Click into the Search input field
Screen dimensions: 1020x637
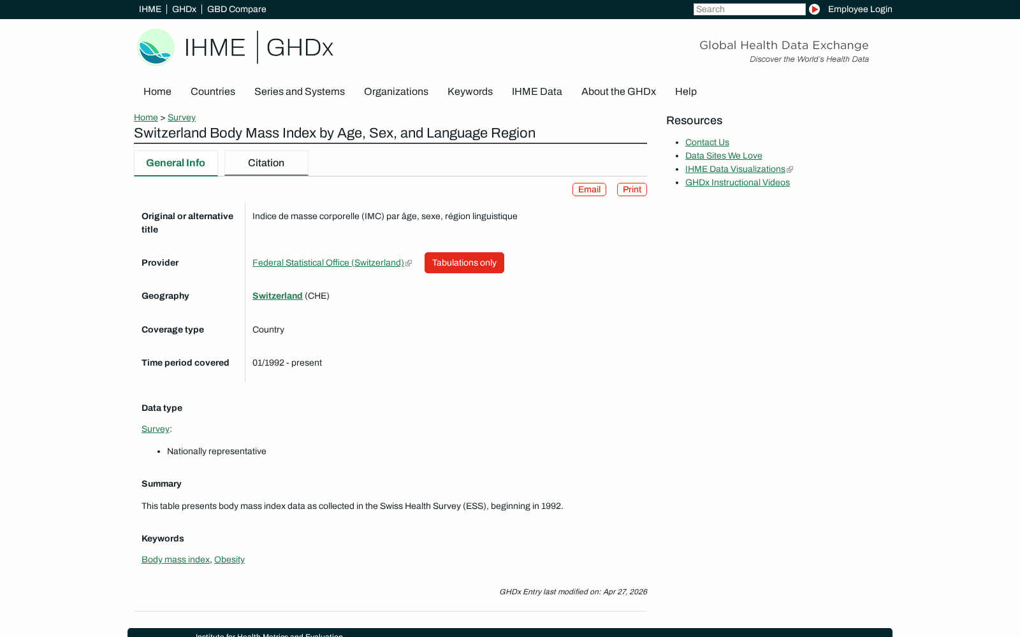point(749,9)
